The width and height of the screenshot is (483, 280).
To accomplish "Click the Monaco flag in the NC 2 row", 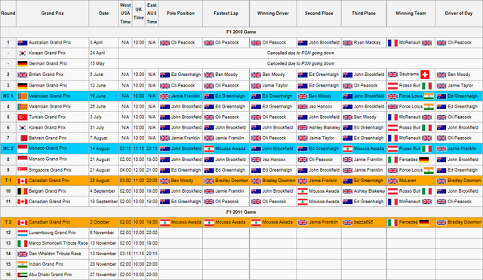I will (23, 149).
